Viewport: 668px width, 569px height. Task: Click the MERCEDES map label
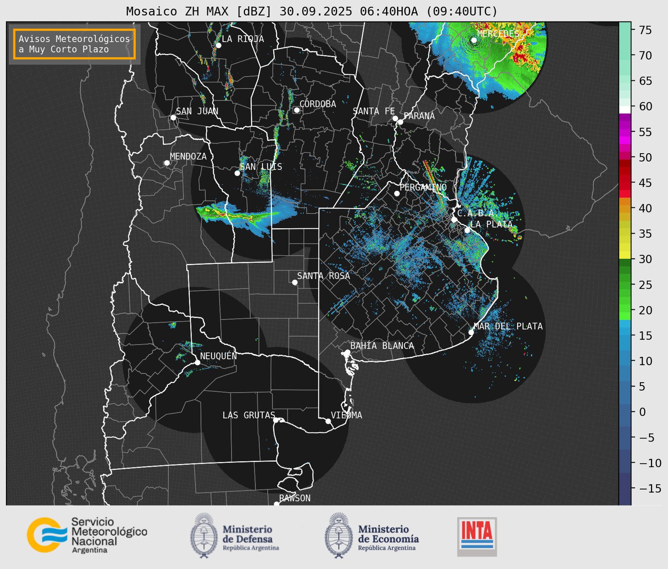498,34
